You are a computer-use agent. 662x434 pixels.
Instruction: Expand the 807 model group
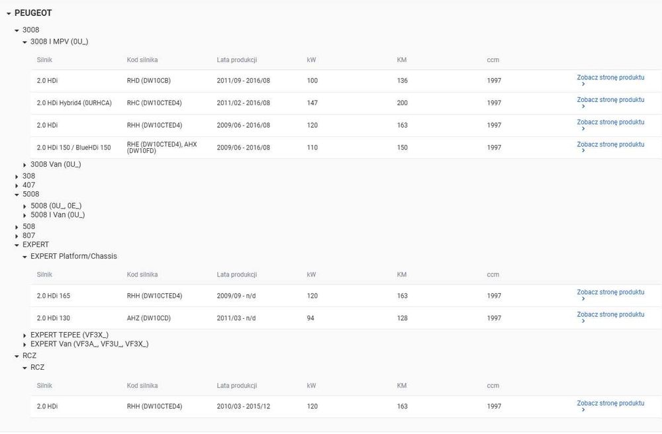17,236
